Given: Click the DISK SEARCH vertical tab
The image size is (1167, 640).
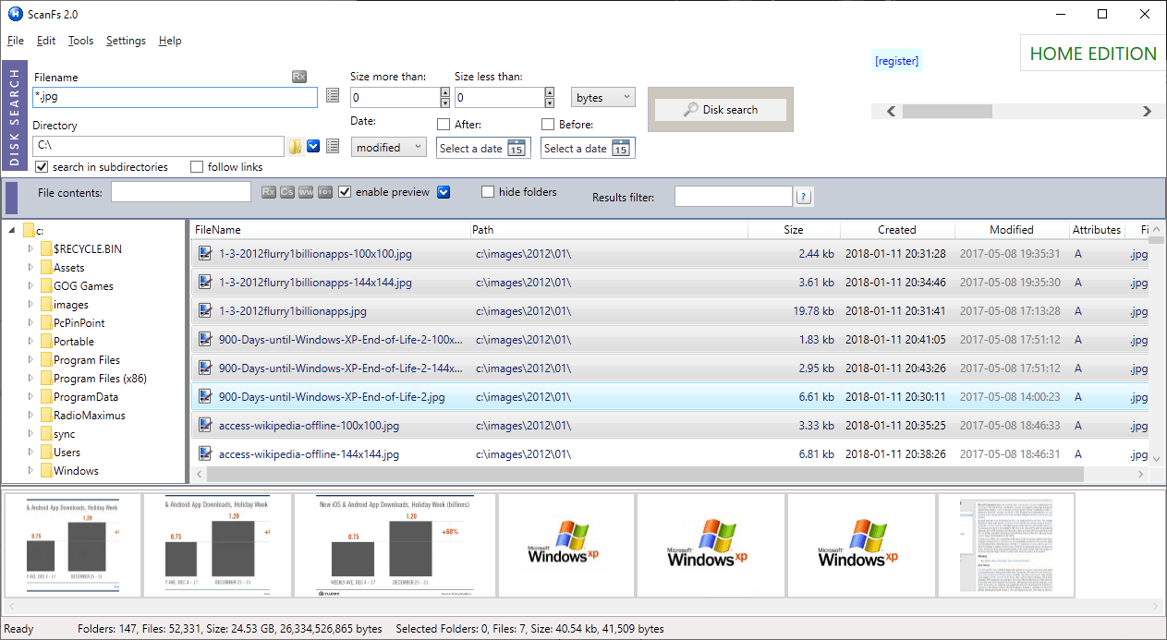Looking at the screenshot, I should coord(14,115).
